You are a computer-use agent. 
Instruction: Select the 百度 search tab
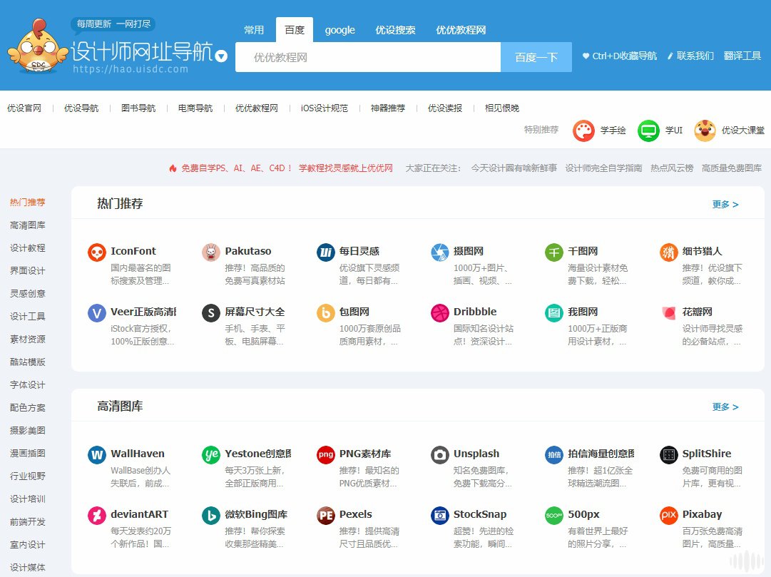coord(295,30)
